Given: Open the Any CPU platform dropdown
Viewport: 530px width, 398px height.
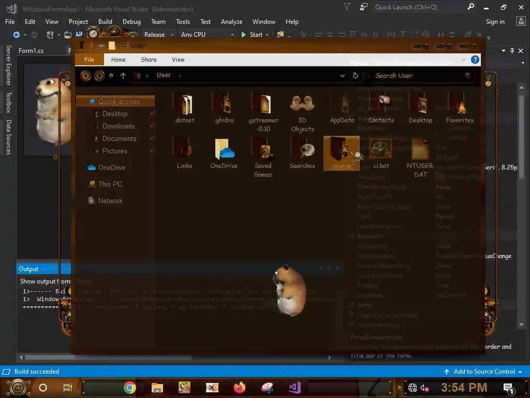Looking at the screenshot, I should coord(207,35).
